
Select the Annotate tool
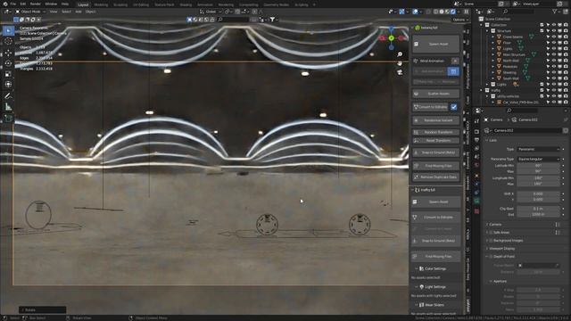[8, 96]
